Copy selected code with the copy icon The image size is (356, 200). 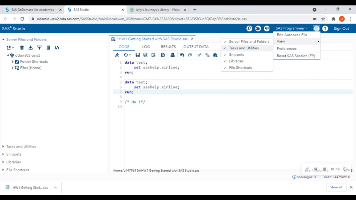tap(207, 55)
